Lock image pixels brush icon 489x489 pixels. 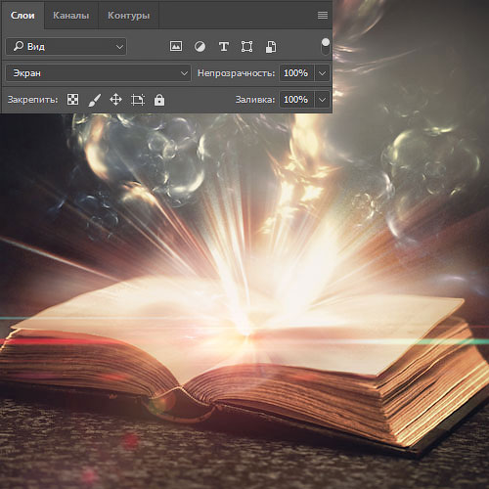click(95, 100)
